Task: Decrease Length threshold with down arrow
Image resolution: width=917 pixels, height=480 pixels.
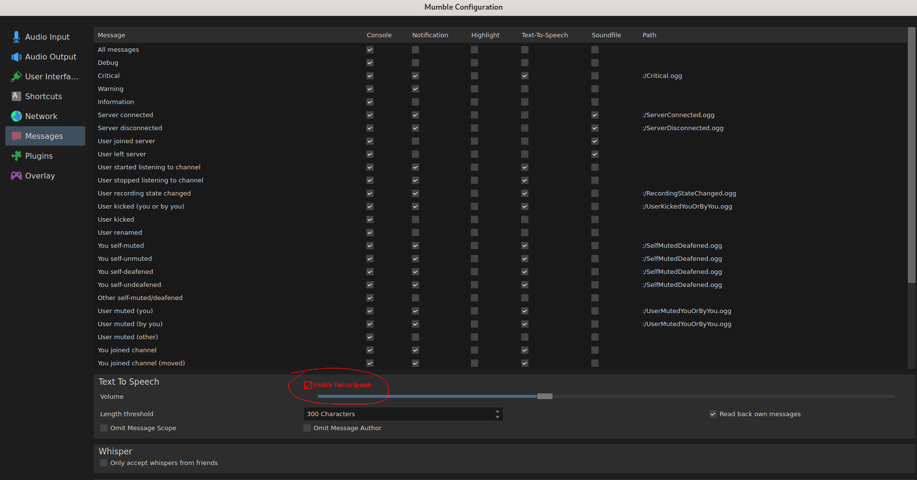Action: point(497,417)
